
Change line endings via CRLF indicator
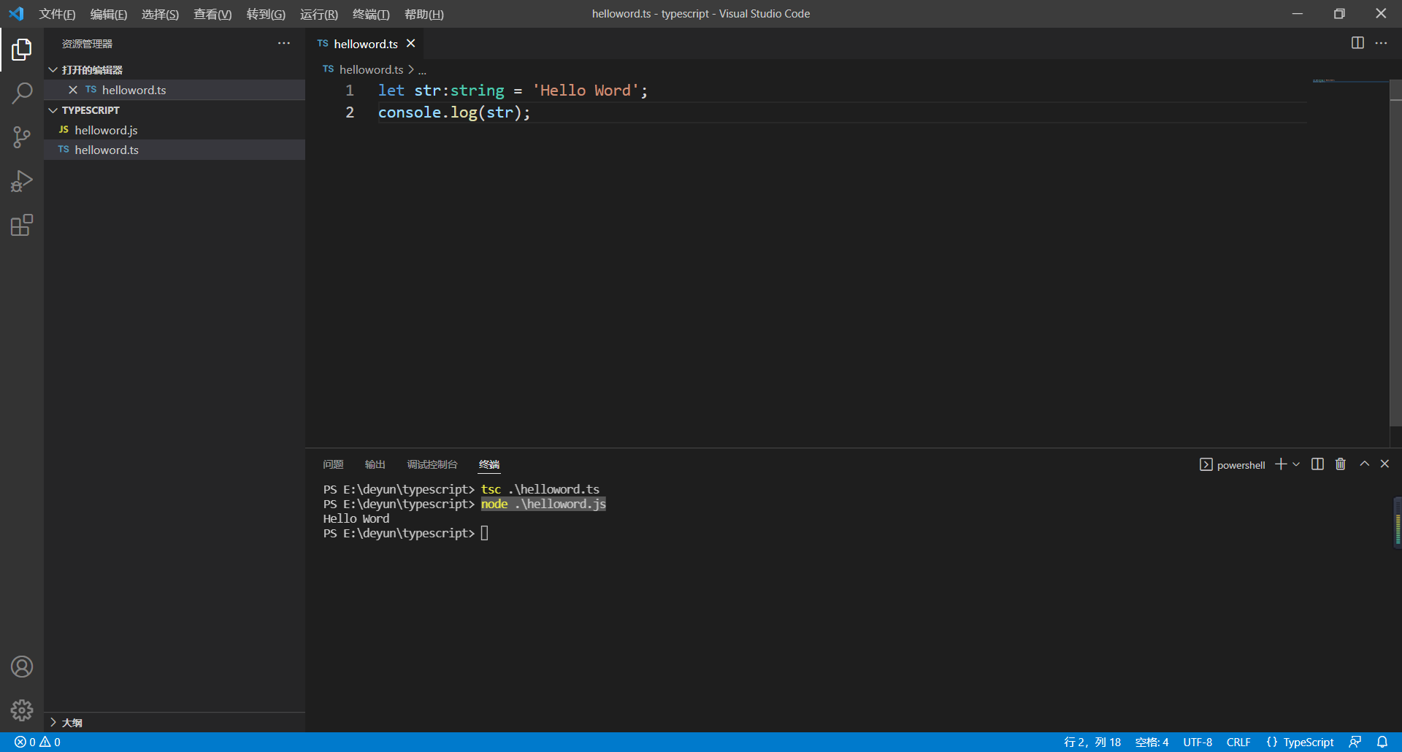(1239, 742)
